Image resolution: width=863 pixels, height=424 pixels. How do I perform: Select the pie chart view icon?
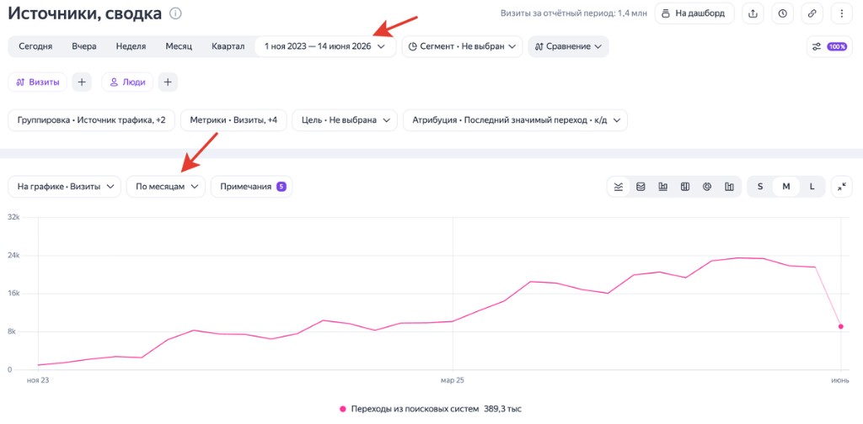coord(707,187)
